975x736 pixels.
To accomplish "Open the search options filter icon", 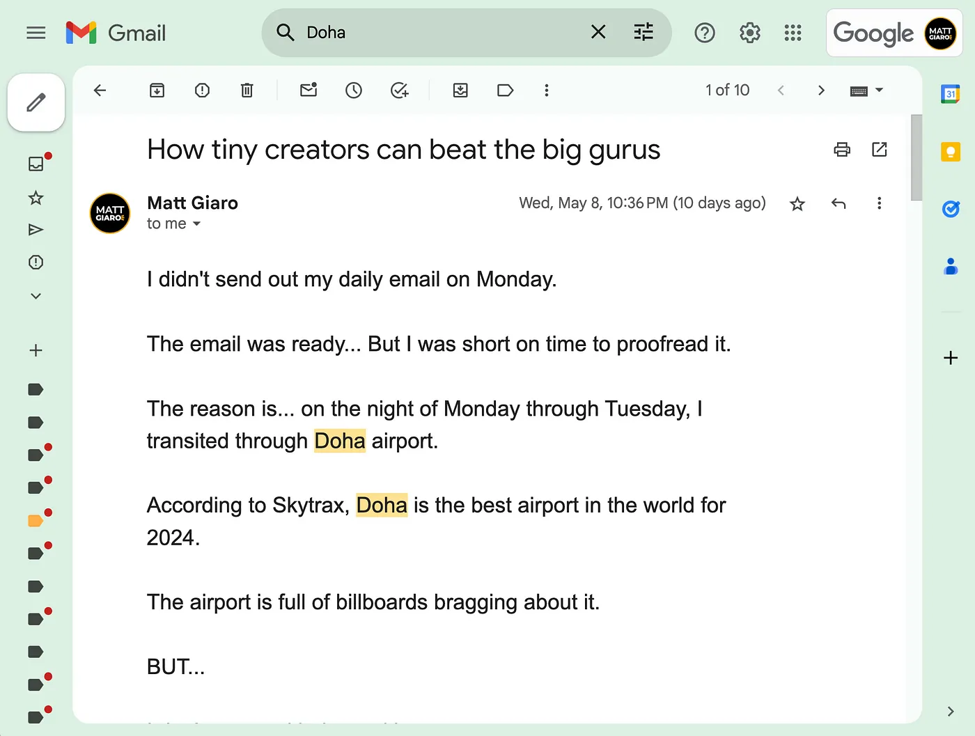I will (643, 32).
